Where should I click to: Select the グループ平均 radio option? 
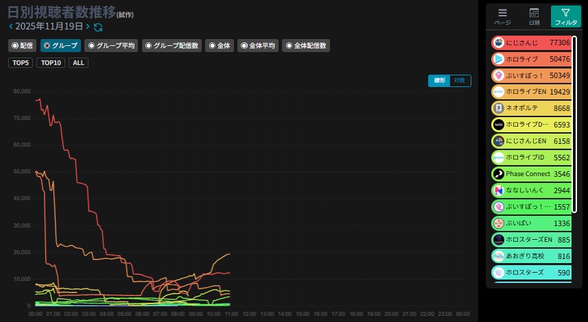[x=111, y=46]
